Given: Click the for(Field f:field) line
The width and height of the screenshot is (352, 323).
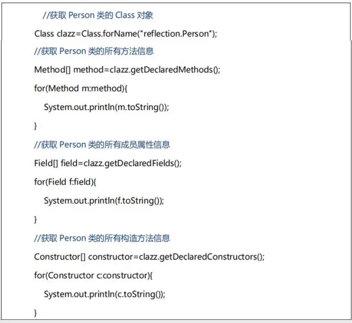Looking at the screenshot, I should point(65,182).
